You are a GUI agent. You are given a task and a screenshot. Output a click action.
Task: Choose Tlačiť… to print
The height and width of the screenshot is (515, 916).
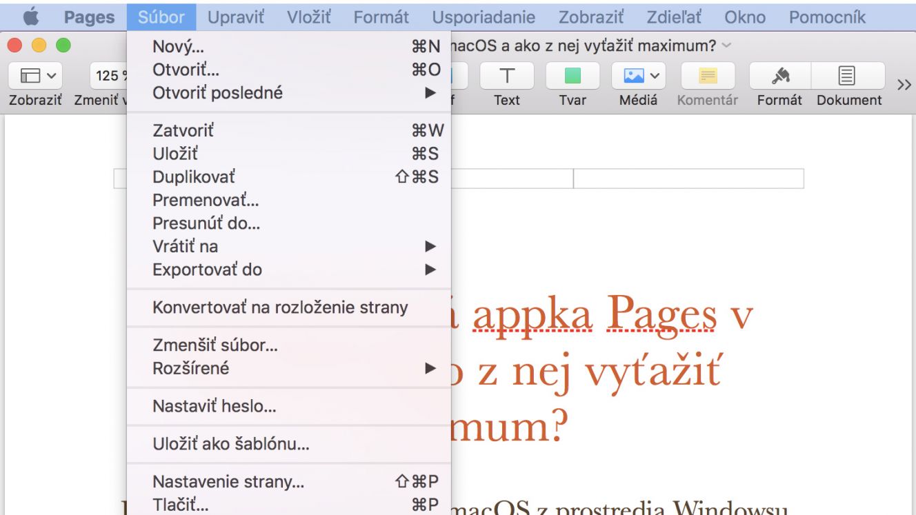click(x=289, y=505)
